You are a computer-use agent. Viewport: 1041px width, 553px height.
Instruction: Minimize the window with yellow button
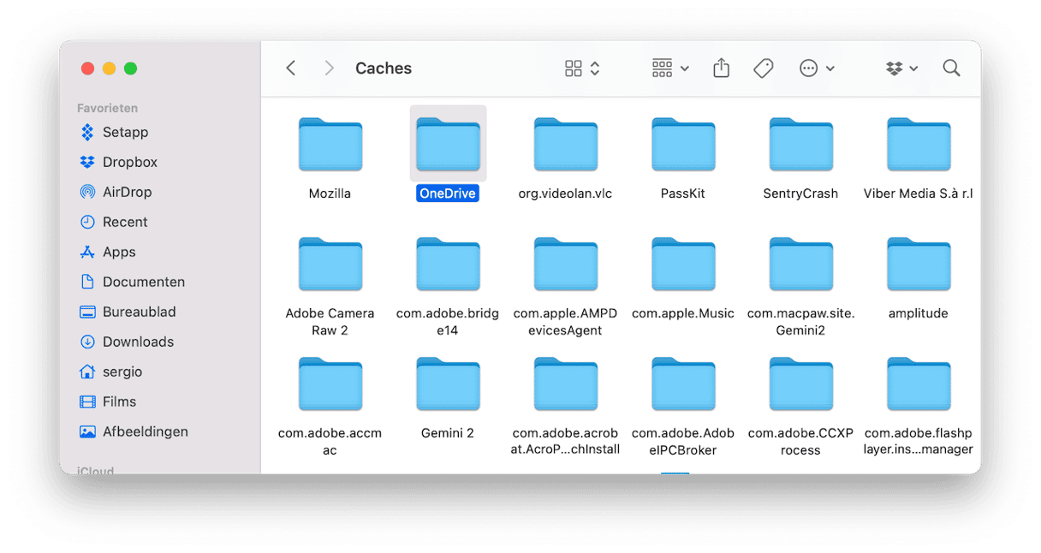(109, 68)
